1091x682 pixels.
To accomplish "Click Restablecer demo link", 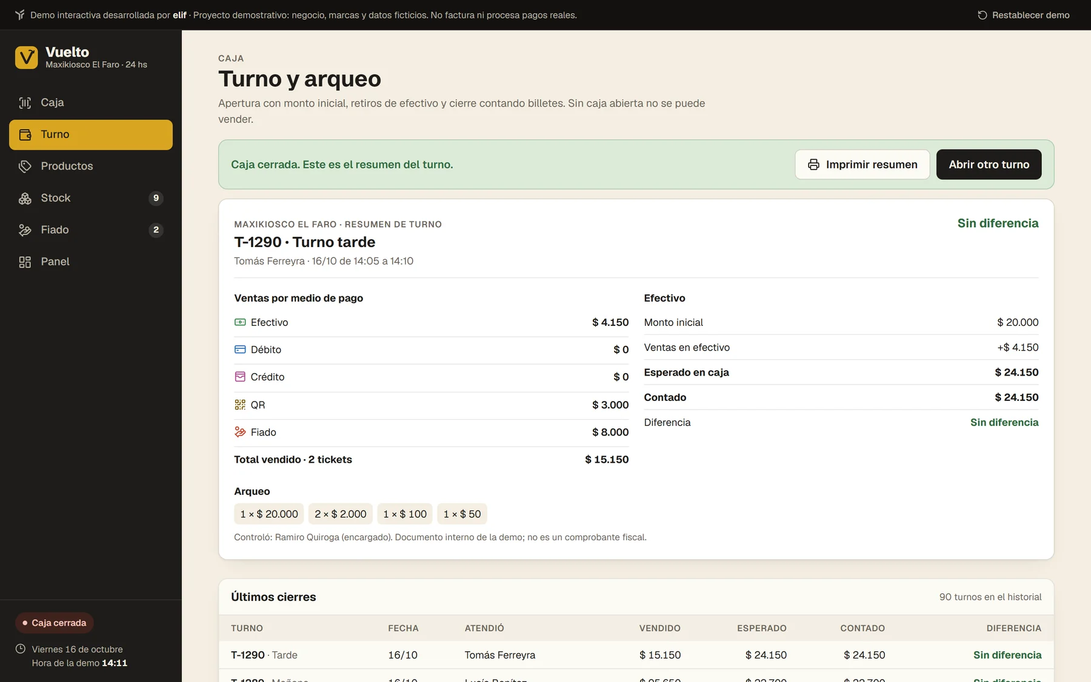I will click(x=1024, y=15).
